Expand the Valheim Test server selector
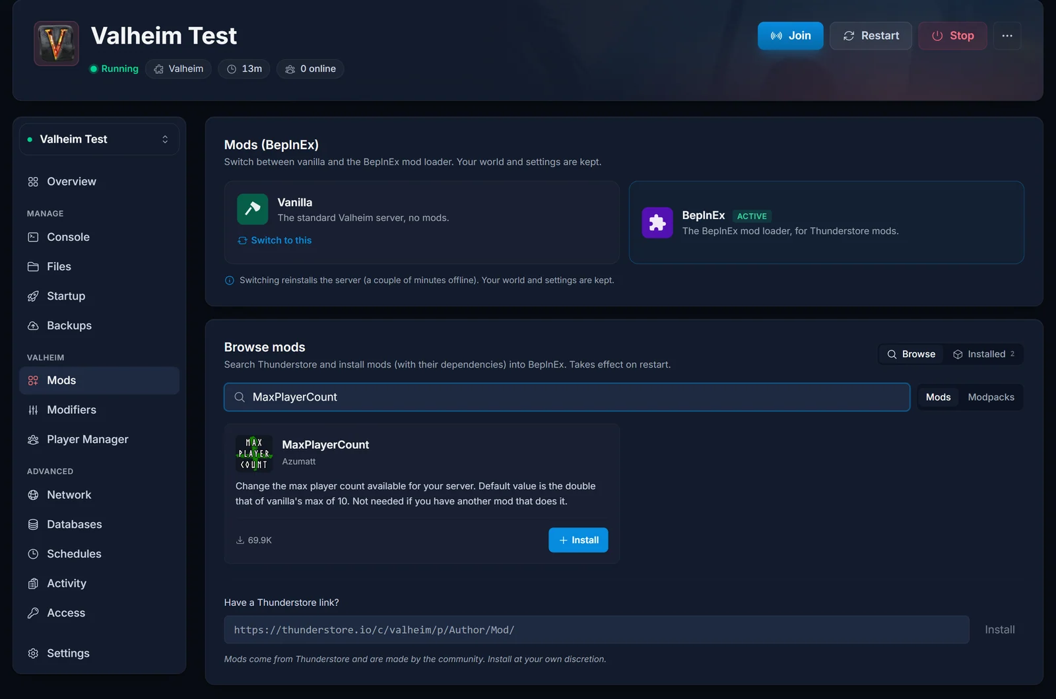 (99, 139)
